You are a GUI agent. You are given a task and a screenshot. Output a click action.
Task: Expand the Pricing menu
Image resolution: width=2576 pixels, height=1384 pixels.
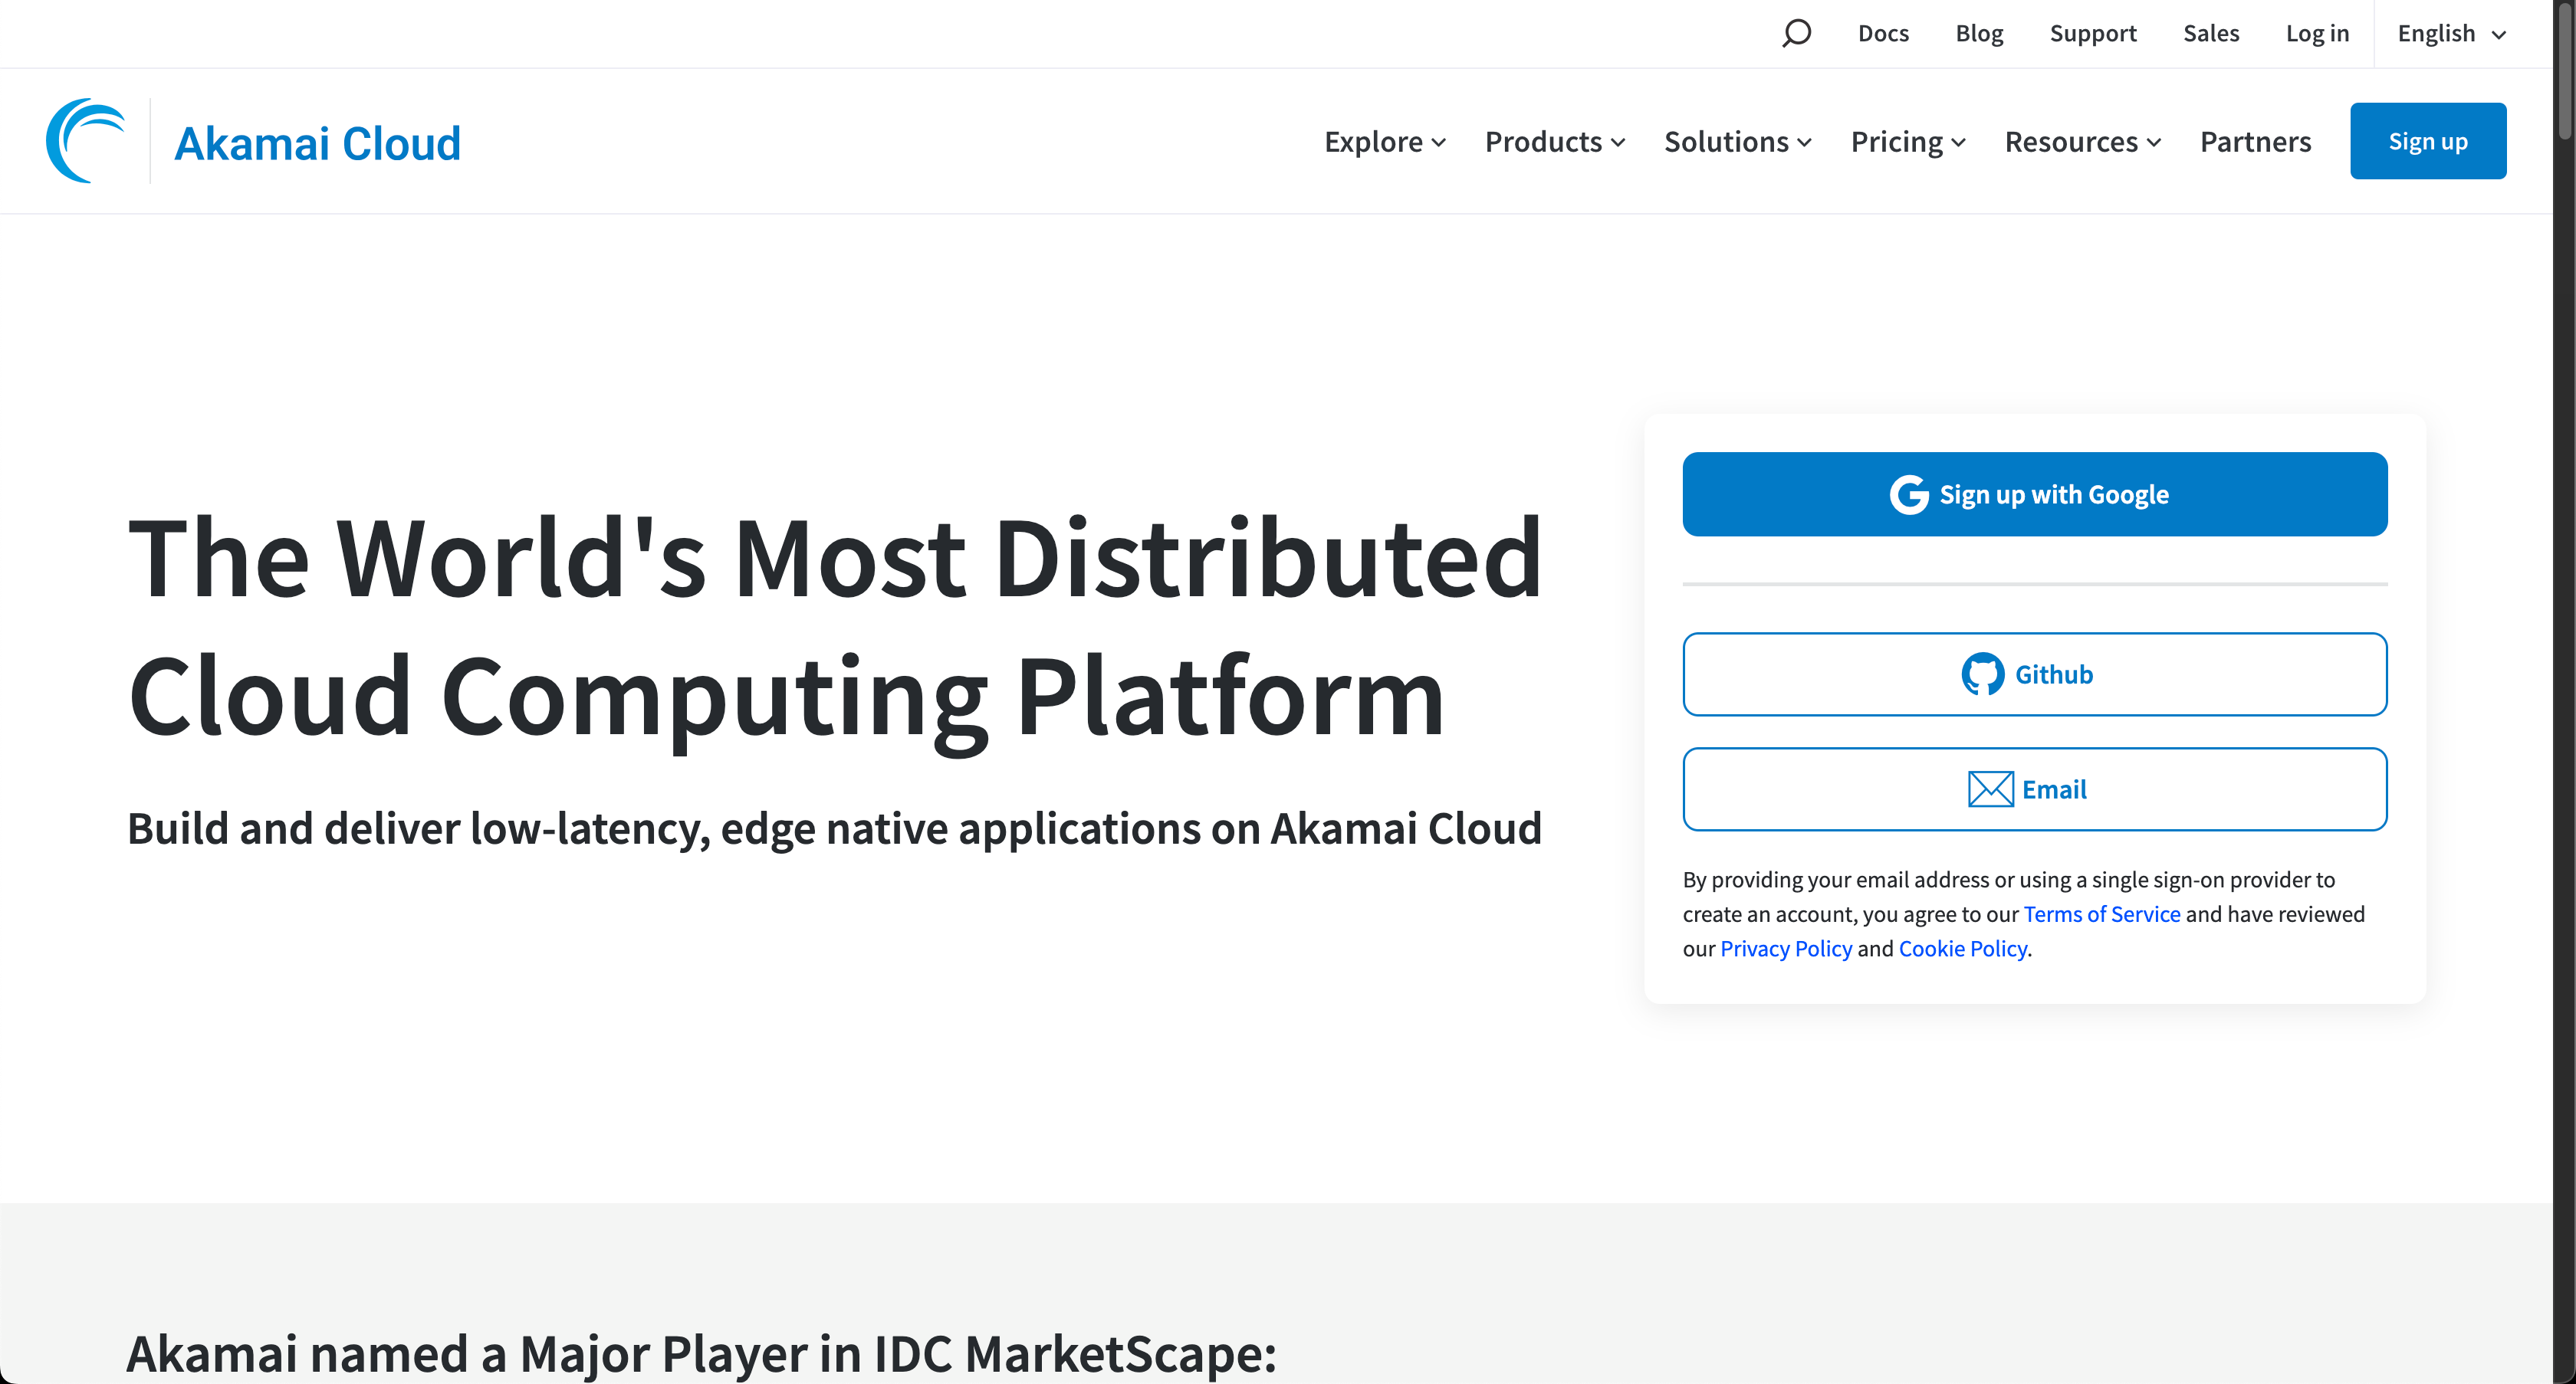coord(1907,142)
